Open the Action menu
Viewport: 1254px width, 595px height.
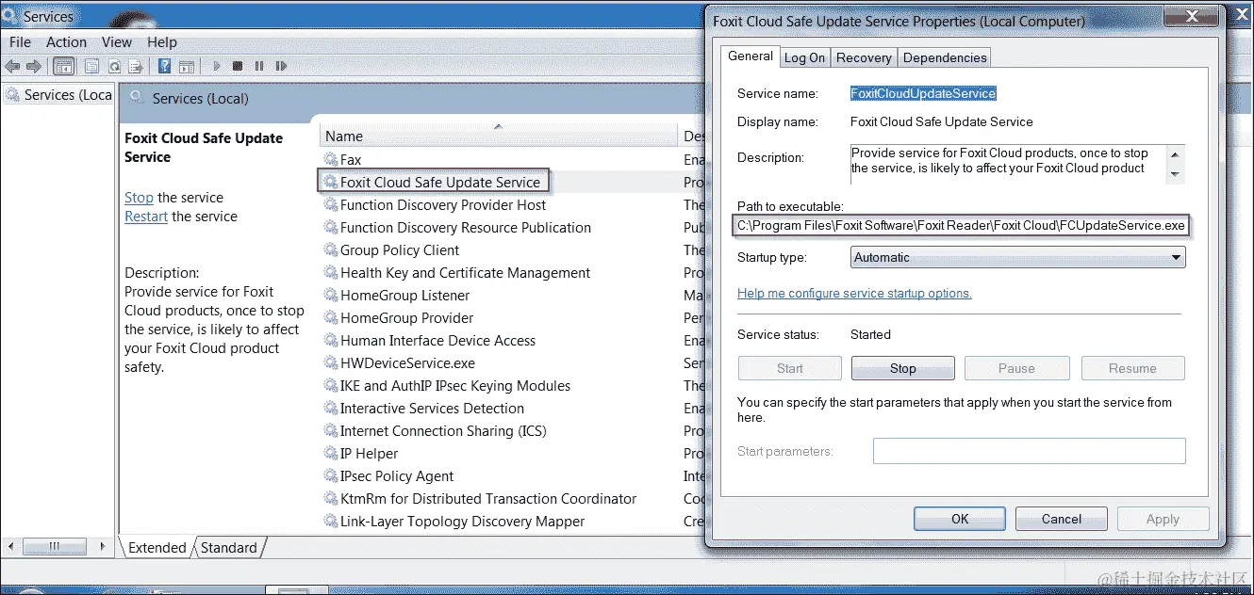pos(66,42)
